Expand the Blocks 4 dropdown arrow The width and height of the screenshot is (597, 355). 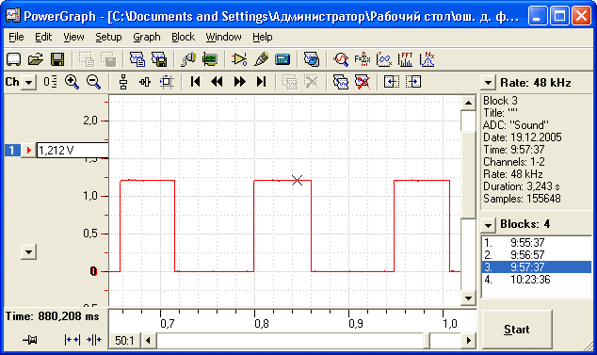(488, 225)
